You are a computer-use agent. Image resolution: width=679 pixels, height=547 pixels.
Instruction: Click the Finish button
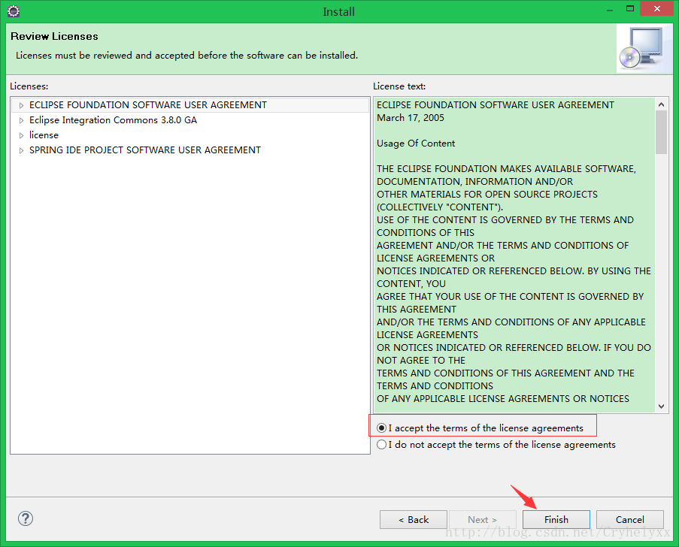pyautogui.click(x=556, y=519)
